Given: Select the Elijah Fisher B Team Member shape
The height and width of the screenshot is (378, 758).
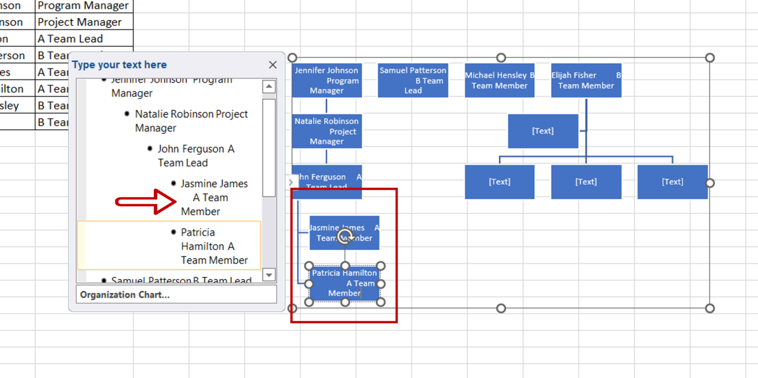Looking at the screenshot, I should click(x=586, y=80).
